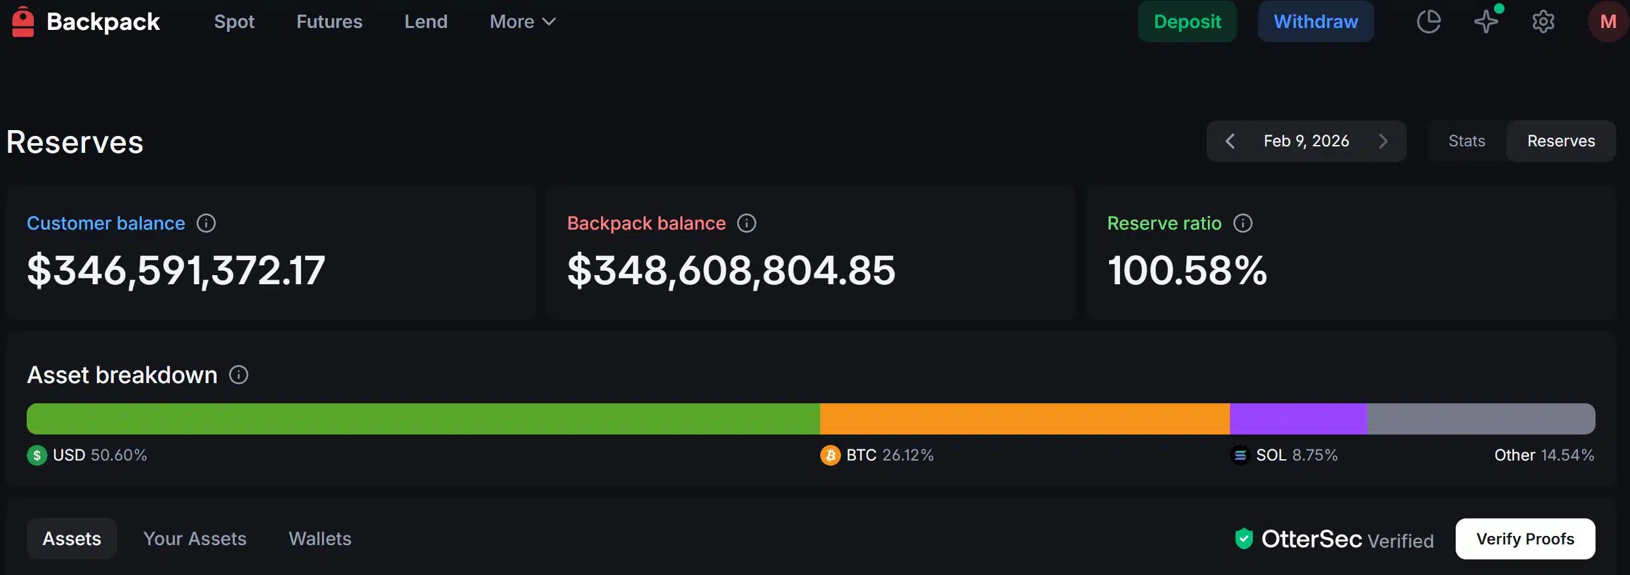Switch to the Your Assets tab
The height and width of the screenshot is (575, 1630).
pos(194,539)
